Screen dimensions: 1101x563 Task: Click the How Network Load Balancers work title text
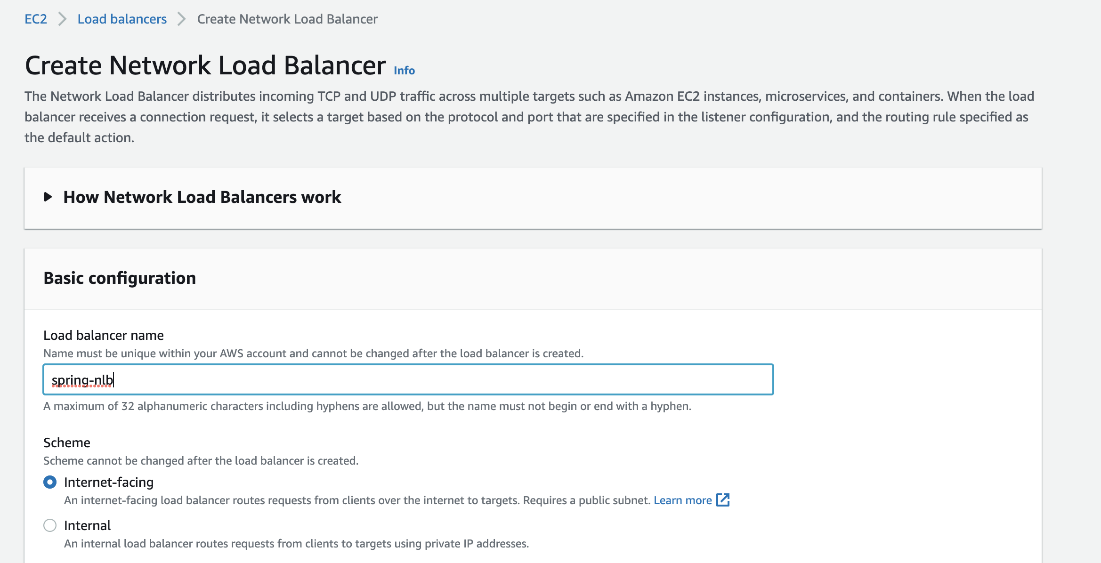[x=202, y=197]
